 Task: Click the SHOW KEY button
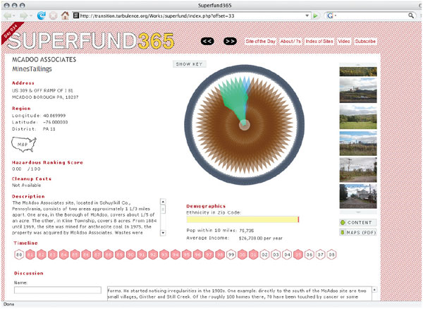click(190, 64)
